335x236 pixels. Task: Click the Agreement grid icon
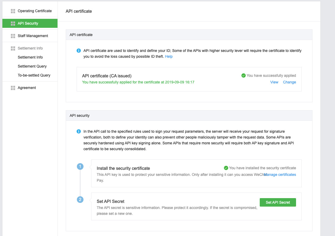pyautogui.click(x=13, y=88)
